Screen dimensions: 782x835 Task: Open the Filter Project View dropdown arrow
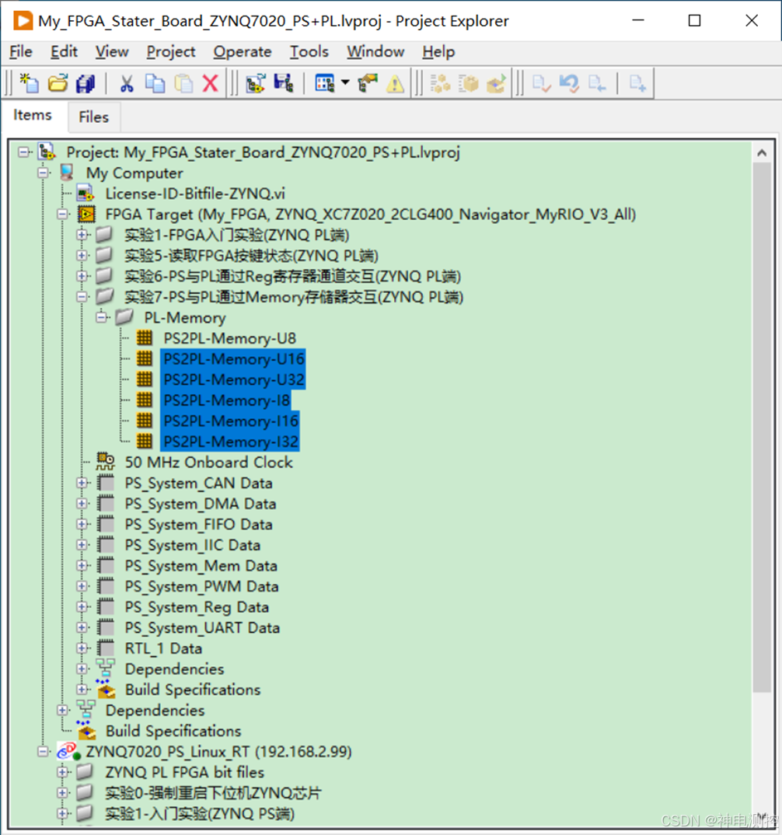coord(345,82)
